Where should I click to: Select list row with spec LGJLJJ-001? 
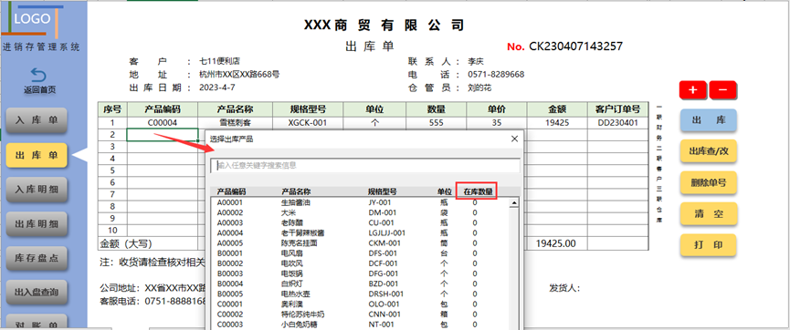[360, 232]
